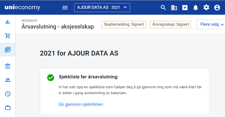
Task: Open the people payroll sidebar icon
Action: pos(8,80)
